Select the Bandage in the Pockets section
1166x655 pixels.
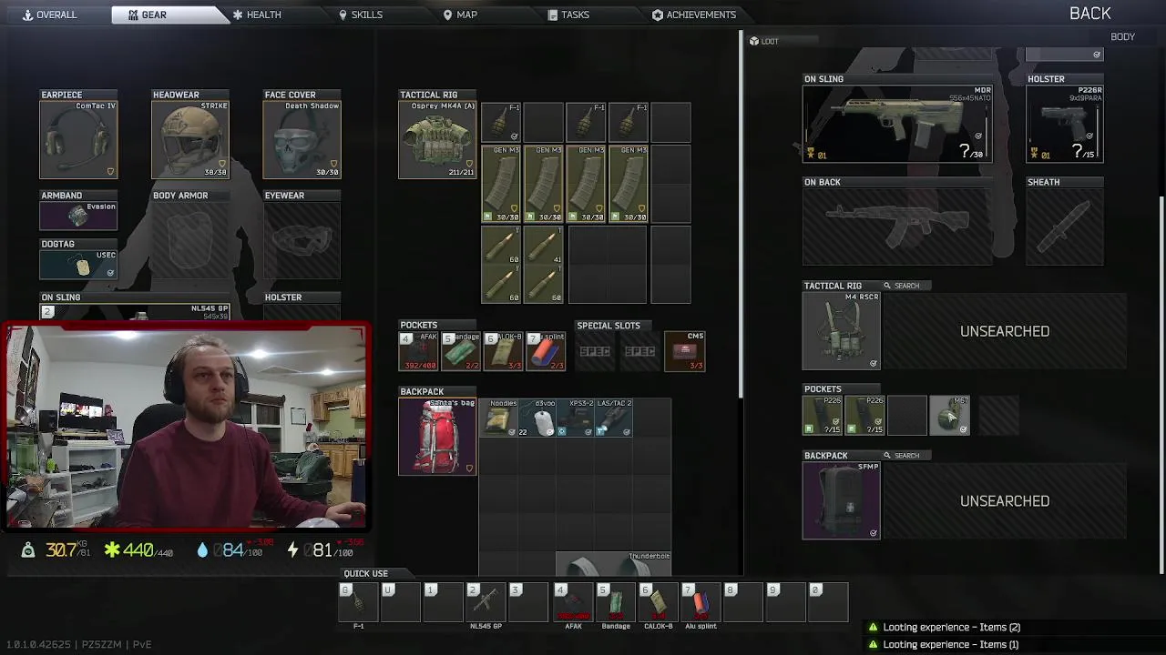(460, 351)
